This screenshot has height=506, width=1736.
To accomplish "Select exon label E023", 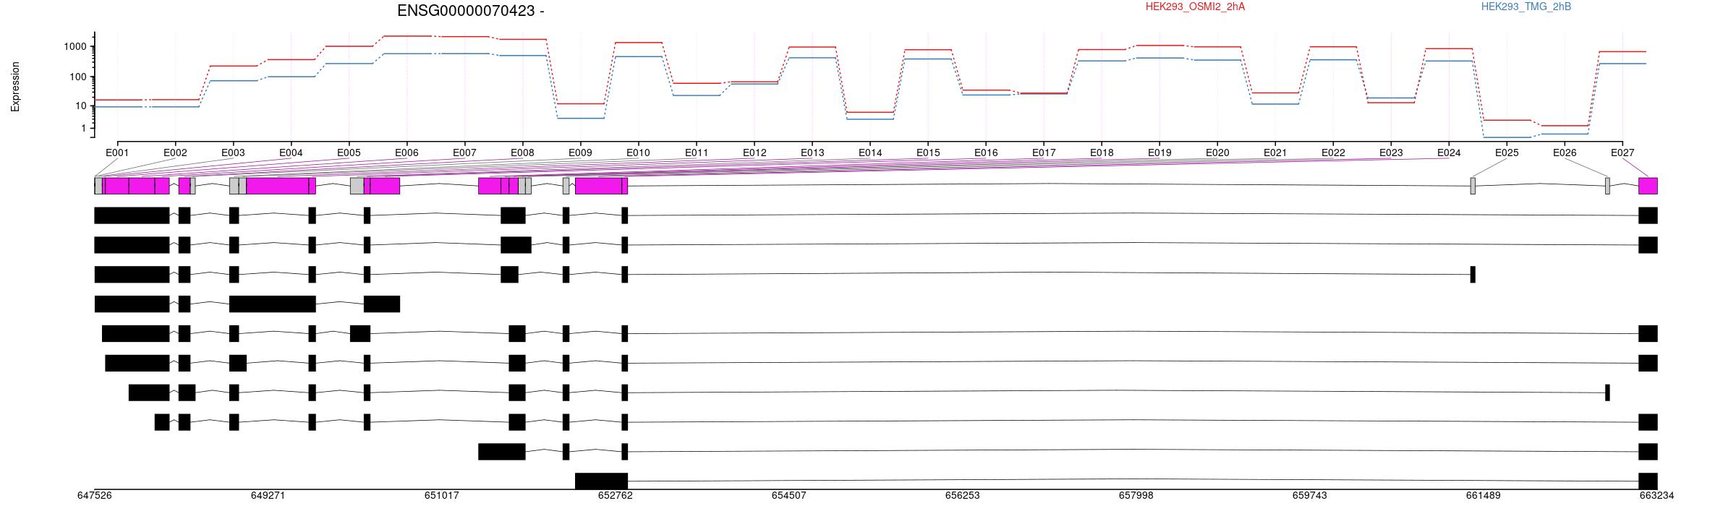I will tap(1391, 153).
